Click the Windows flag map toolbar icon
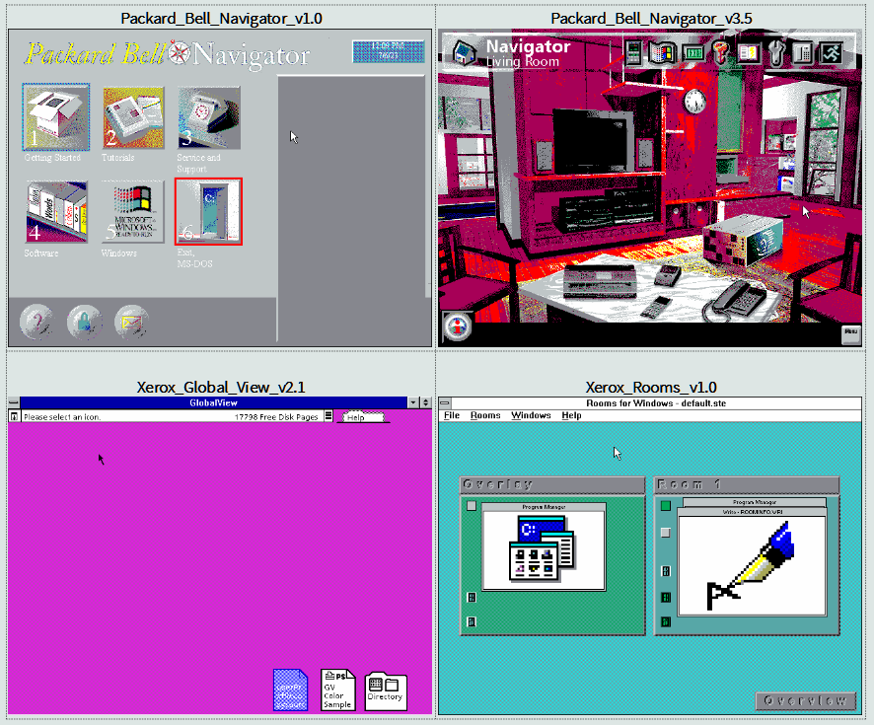The width and height of the screenshot is (874, 725). pyautogui.click(x=662, y=53)
